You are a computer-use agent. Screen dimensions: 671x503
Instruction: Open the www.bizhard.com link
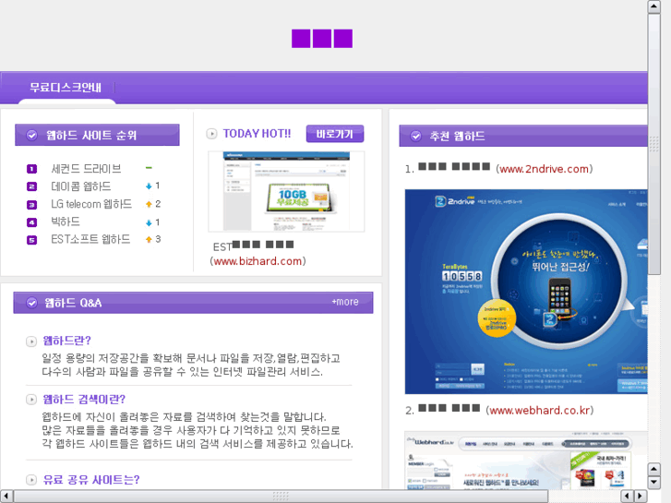258,261
